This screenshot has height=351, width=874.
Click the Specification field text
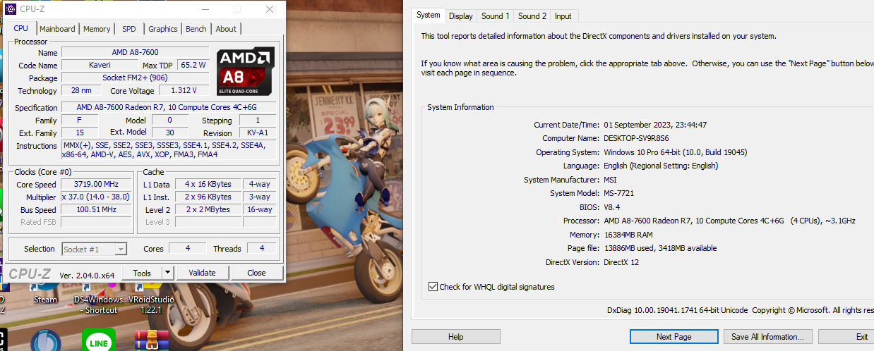coord(170,107)
